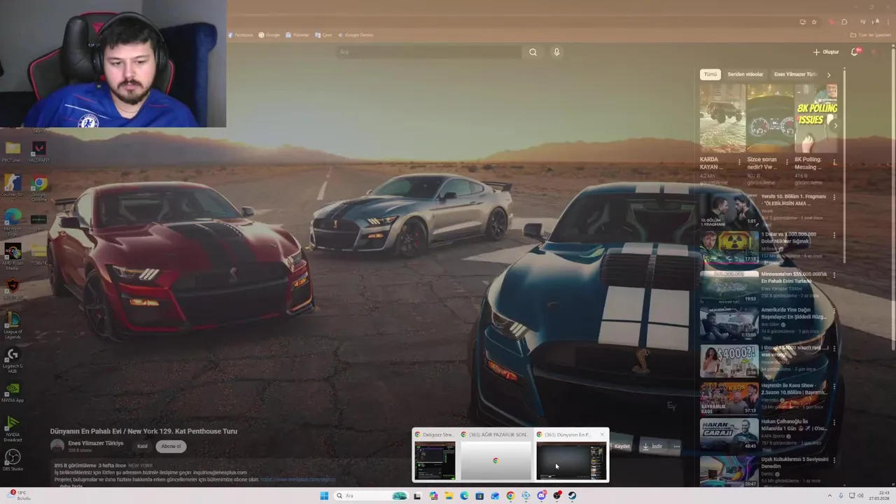
Task: Open Microsoft Store from taskbar
Action: pyautogui.click(x=479, y=496)
